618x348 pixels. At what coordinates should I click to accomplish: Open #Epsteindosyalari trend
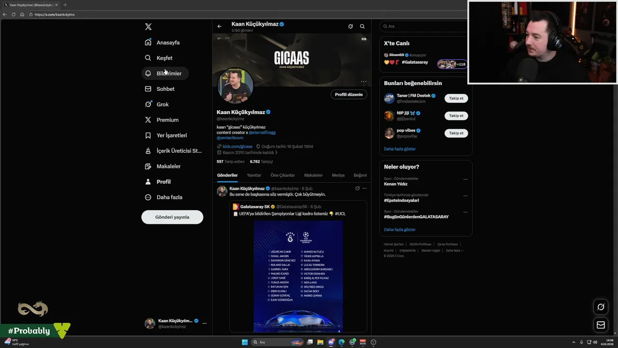401,200
